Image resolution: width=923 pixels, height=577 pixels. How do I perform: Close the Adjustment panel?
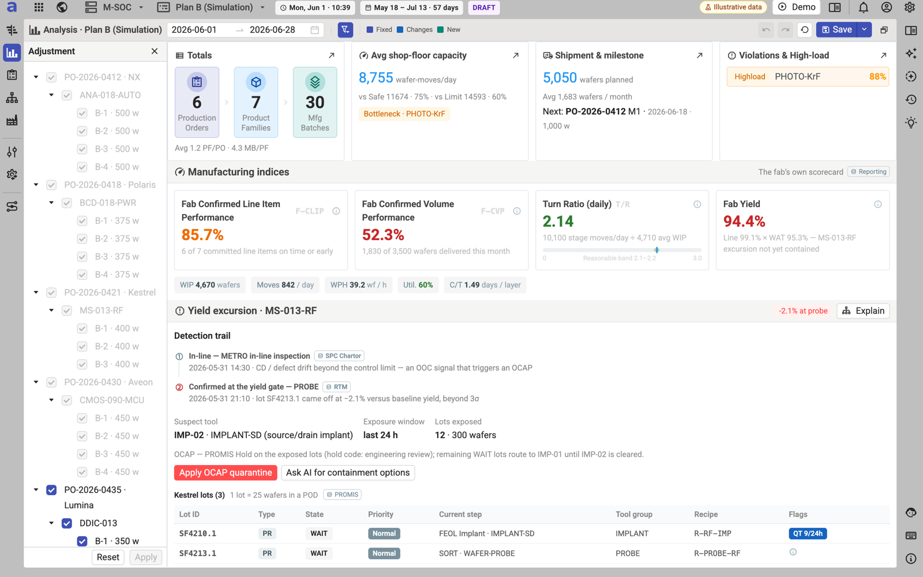point(155,51)
